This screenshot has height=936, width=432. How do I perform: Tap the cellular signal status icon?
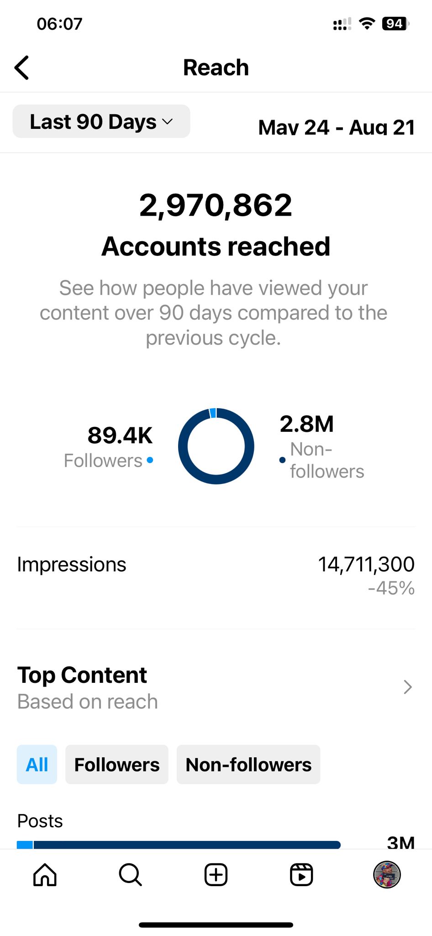pyautogui.click(x=342, y=24)
